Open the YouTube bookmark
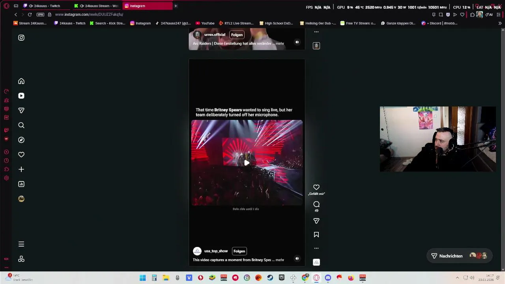The height and width of the screenshot is (284, 505). pos(205,23)
